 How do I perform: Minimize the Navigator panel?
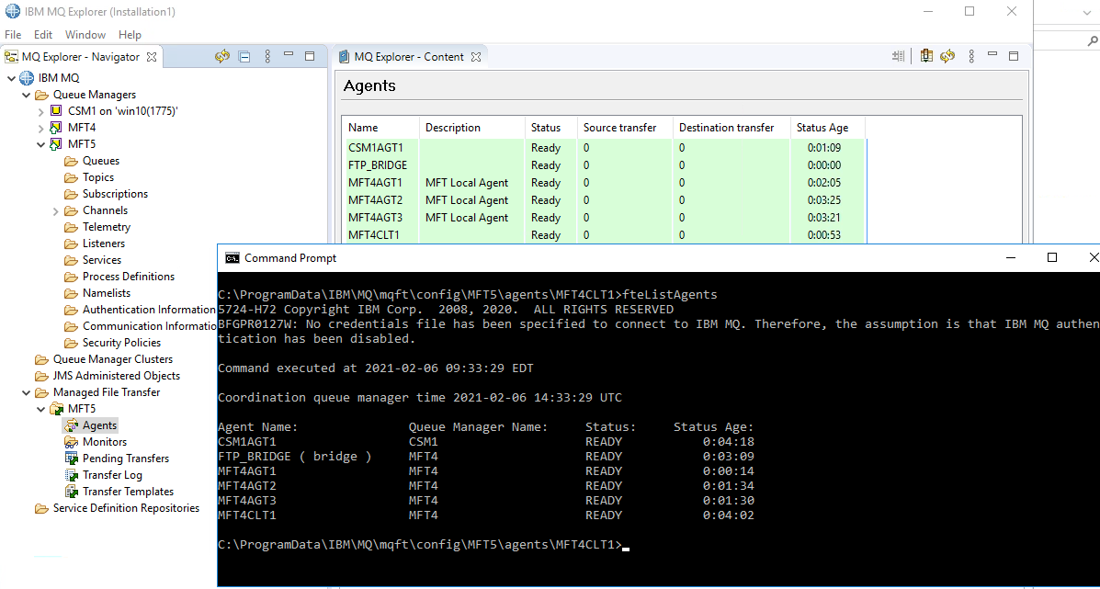click(x=289, y=54)
